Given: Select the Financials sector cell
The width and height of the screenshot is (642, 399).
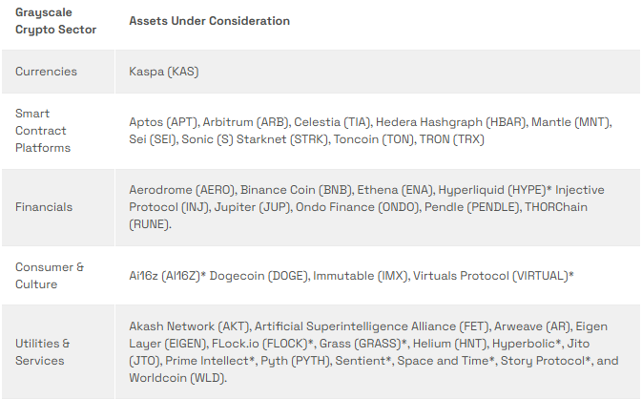Looking at the screenshot, I should [44, 207].
